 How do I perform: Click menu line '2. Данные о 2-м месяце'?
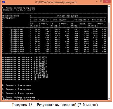pos(16,89)
